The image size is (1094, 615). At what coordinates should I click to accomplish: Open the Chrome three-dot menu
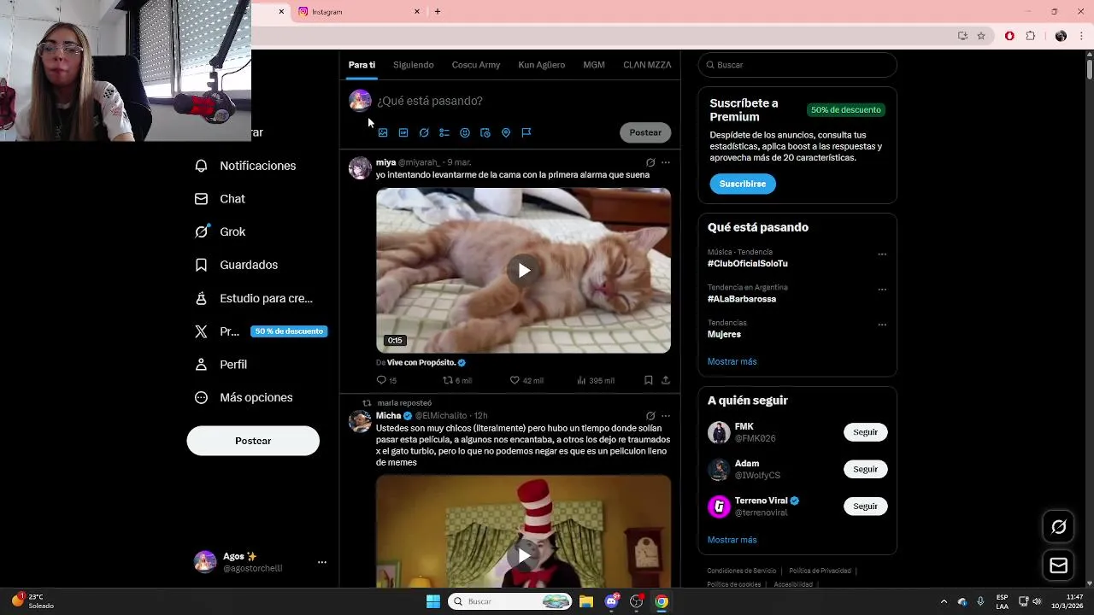[1081, 36]
